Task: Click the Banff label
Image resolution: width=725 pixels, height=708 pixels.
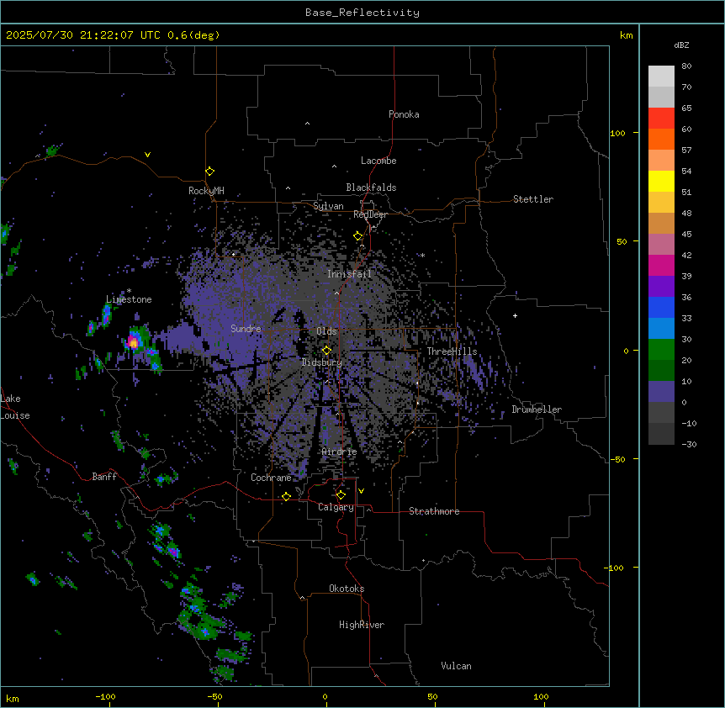Action: (x=104, y=477)
